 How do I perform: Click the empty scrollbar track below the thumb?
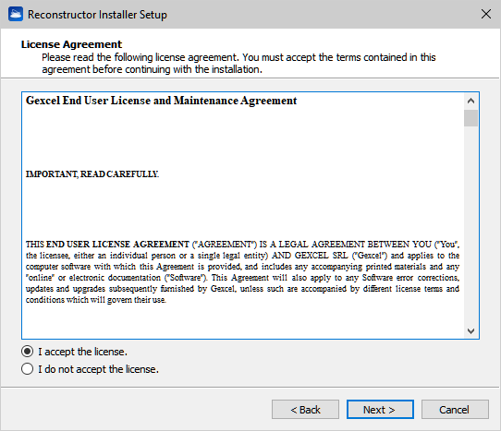[x=470, y=225]
